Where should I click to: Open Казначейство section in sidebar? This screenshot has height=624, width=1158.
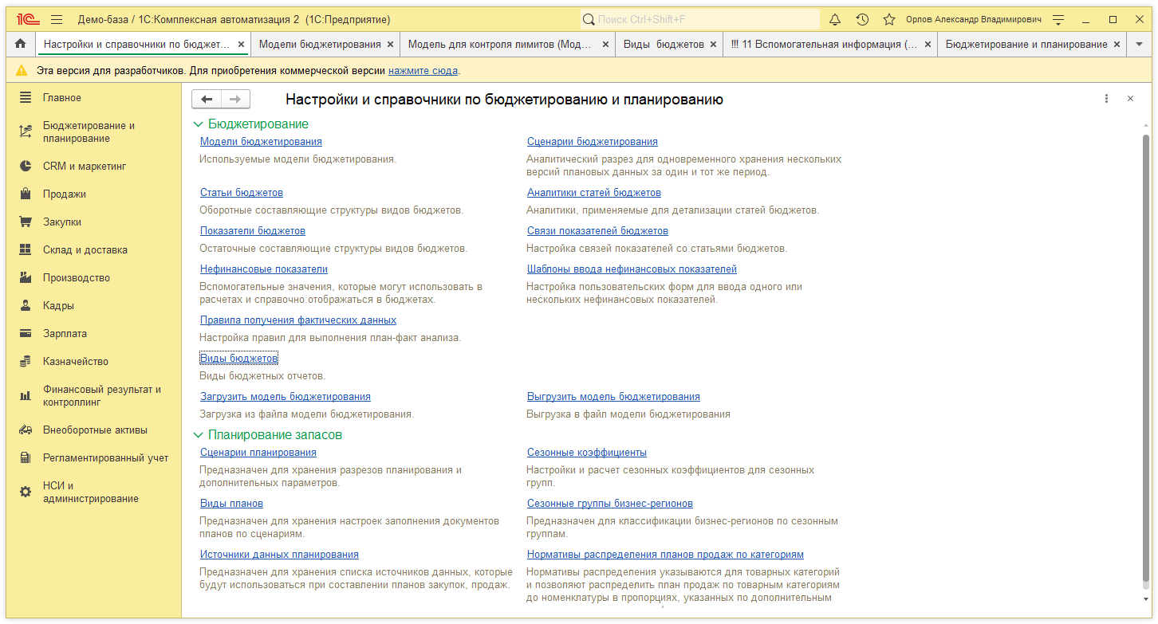tap(76, 362)
